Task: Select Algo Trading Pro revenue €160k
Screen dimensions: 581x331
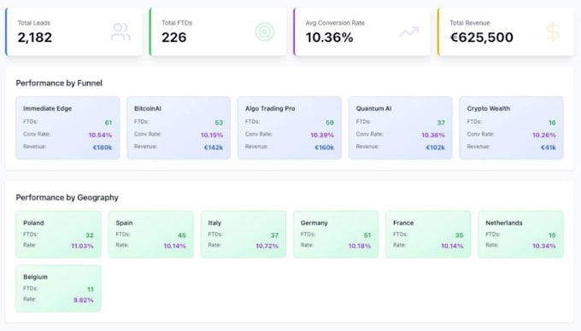Action: point(324,148)
